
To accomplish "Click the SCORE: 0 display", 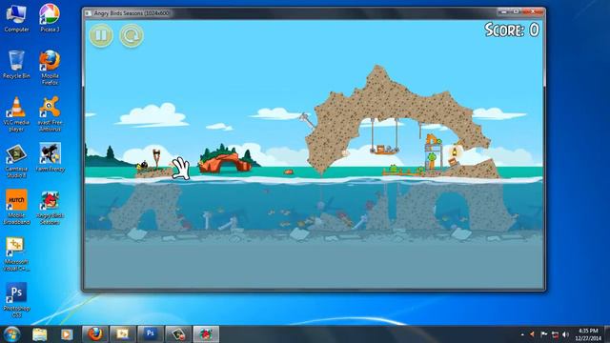I will coord(512,30).
